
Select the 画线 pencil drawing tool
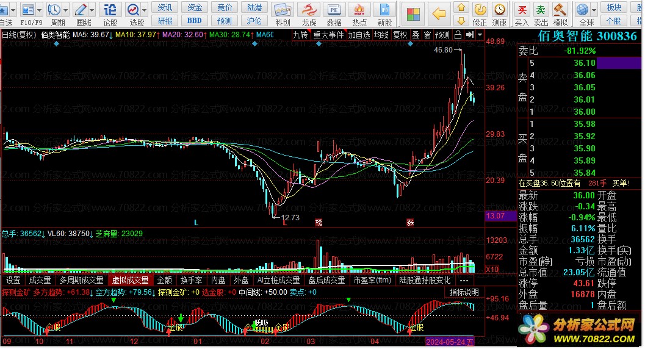click(x=81, y=9)
